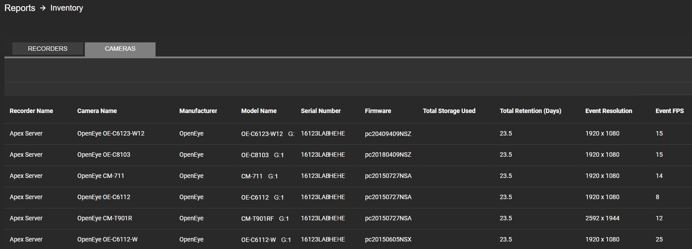This screenshot has height=249, width=692.
Task: Sort by Model Name column header
Action: (259, 111)
